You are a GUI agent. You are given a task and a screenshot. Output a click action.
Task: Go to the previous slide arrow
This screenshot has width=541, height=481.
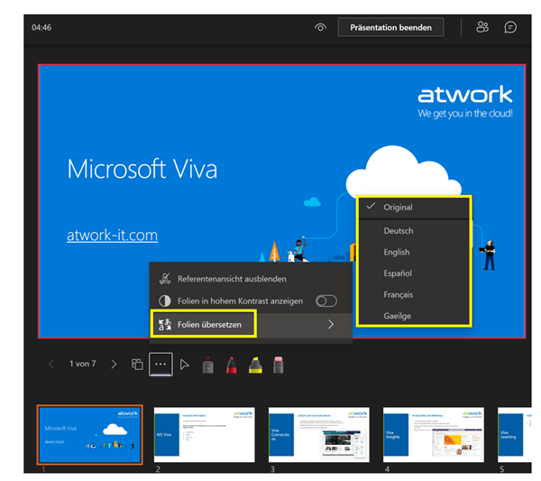pyautogui.click(x=51, y=365)
